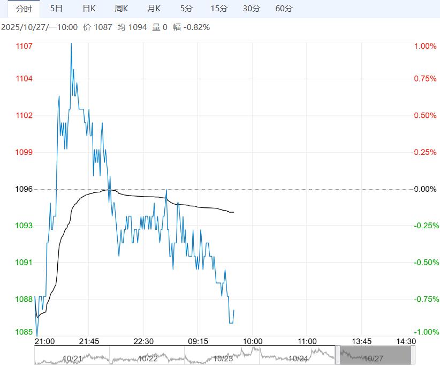Click the 1096 price label on the left axis
The image size is (440, 366).
[x=25, y=189]
